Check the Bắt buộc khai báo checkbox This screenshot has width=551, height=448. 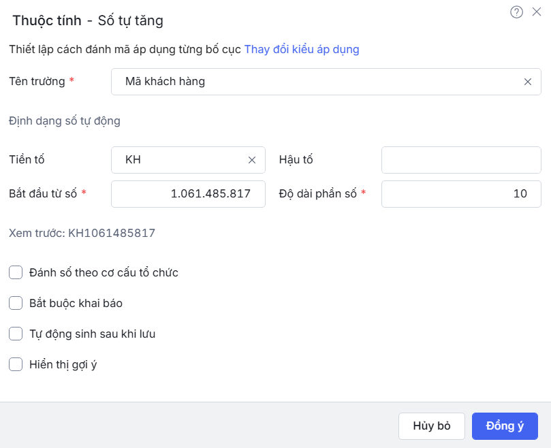[16, 303]
